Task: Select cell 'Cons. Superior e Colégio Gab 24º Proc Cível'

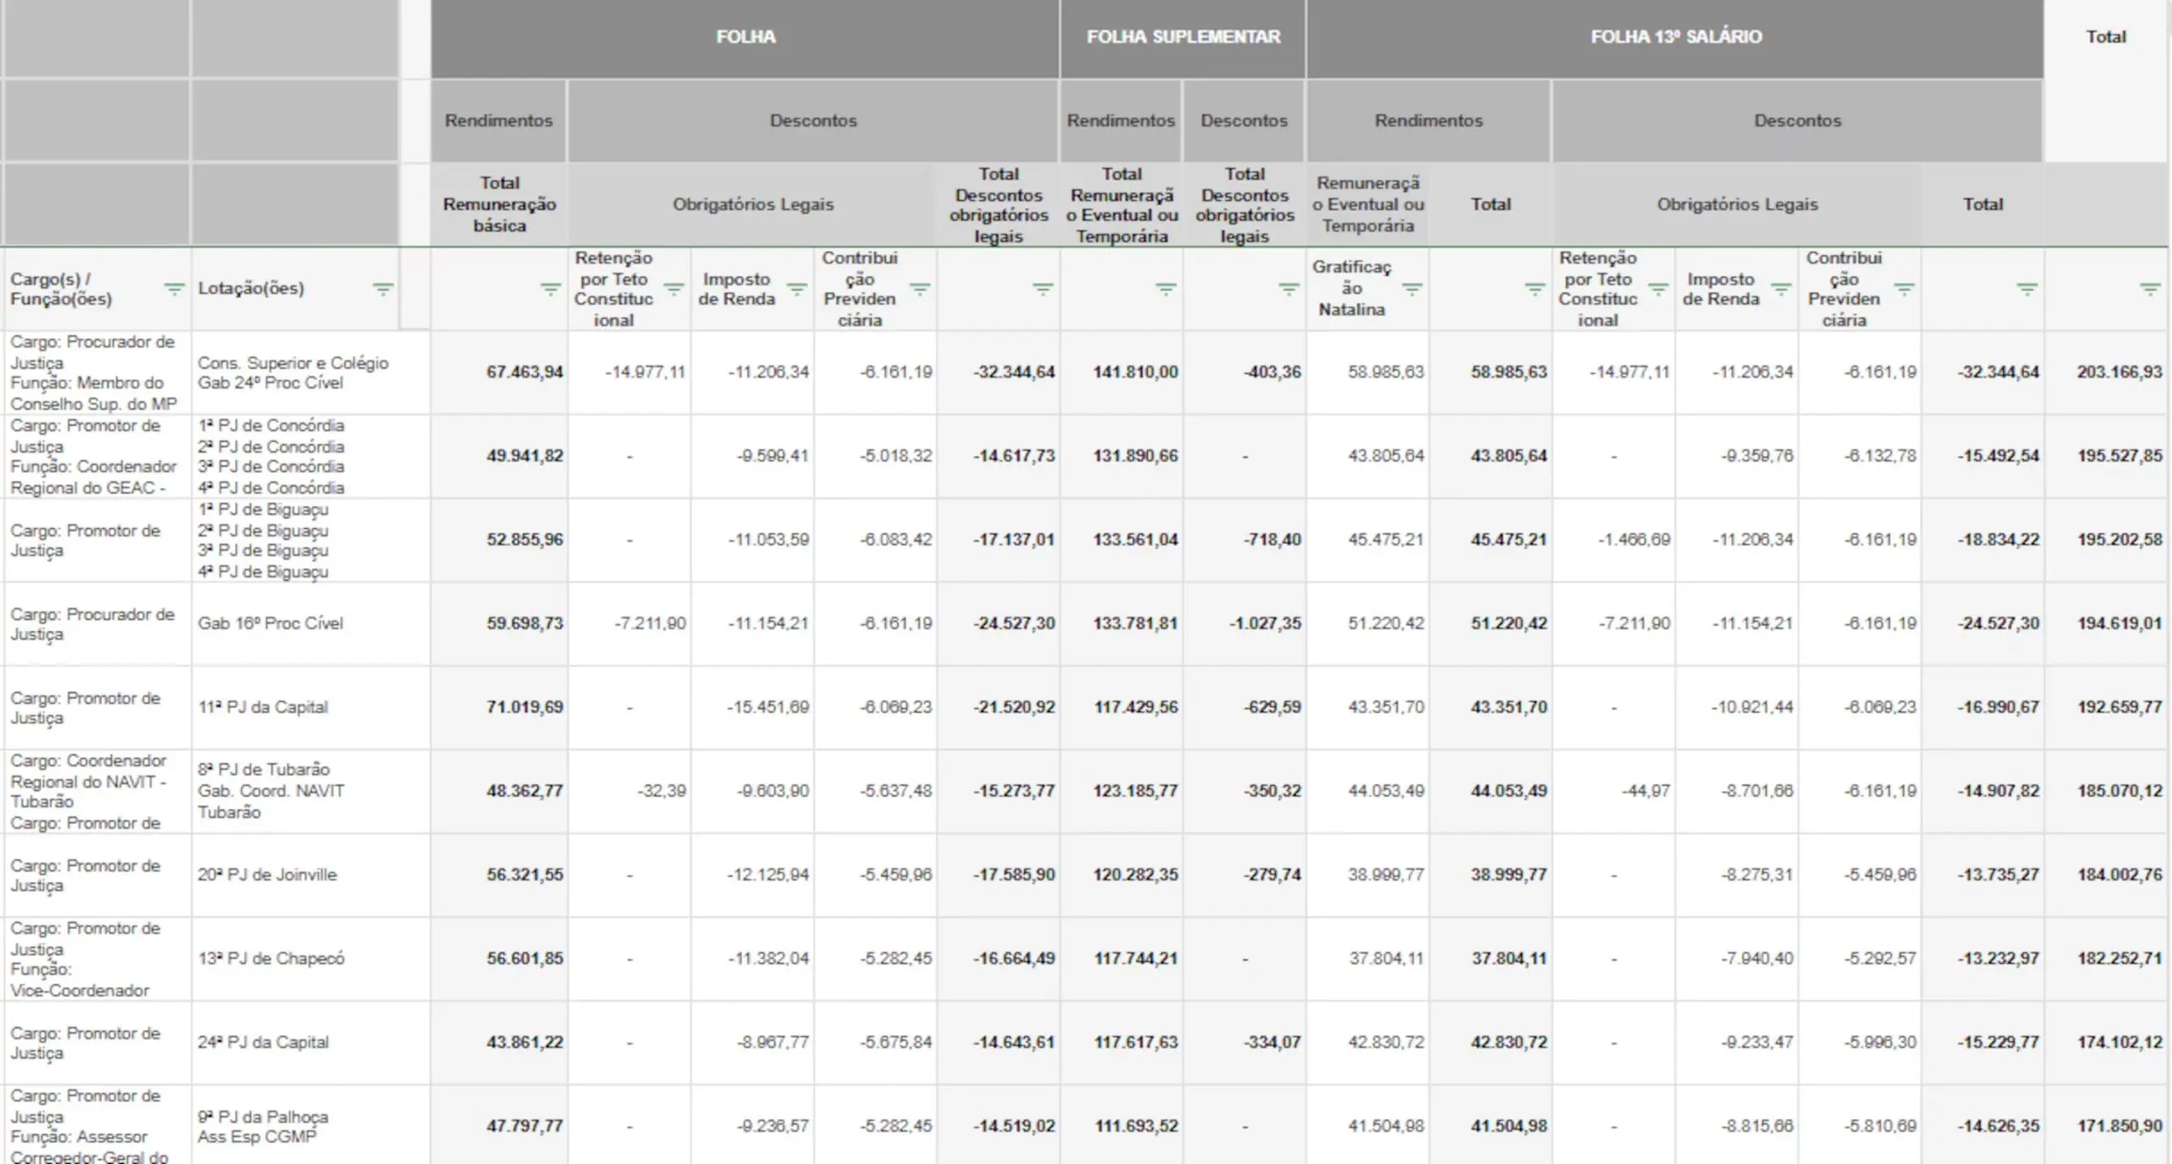Action: click(311, 373)
